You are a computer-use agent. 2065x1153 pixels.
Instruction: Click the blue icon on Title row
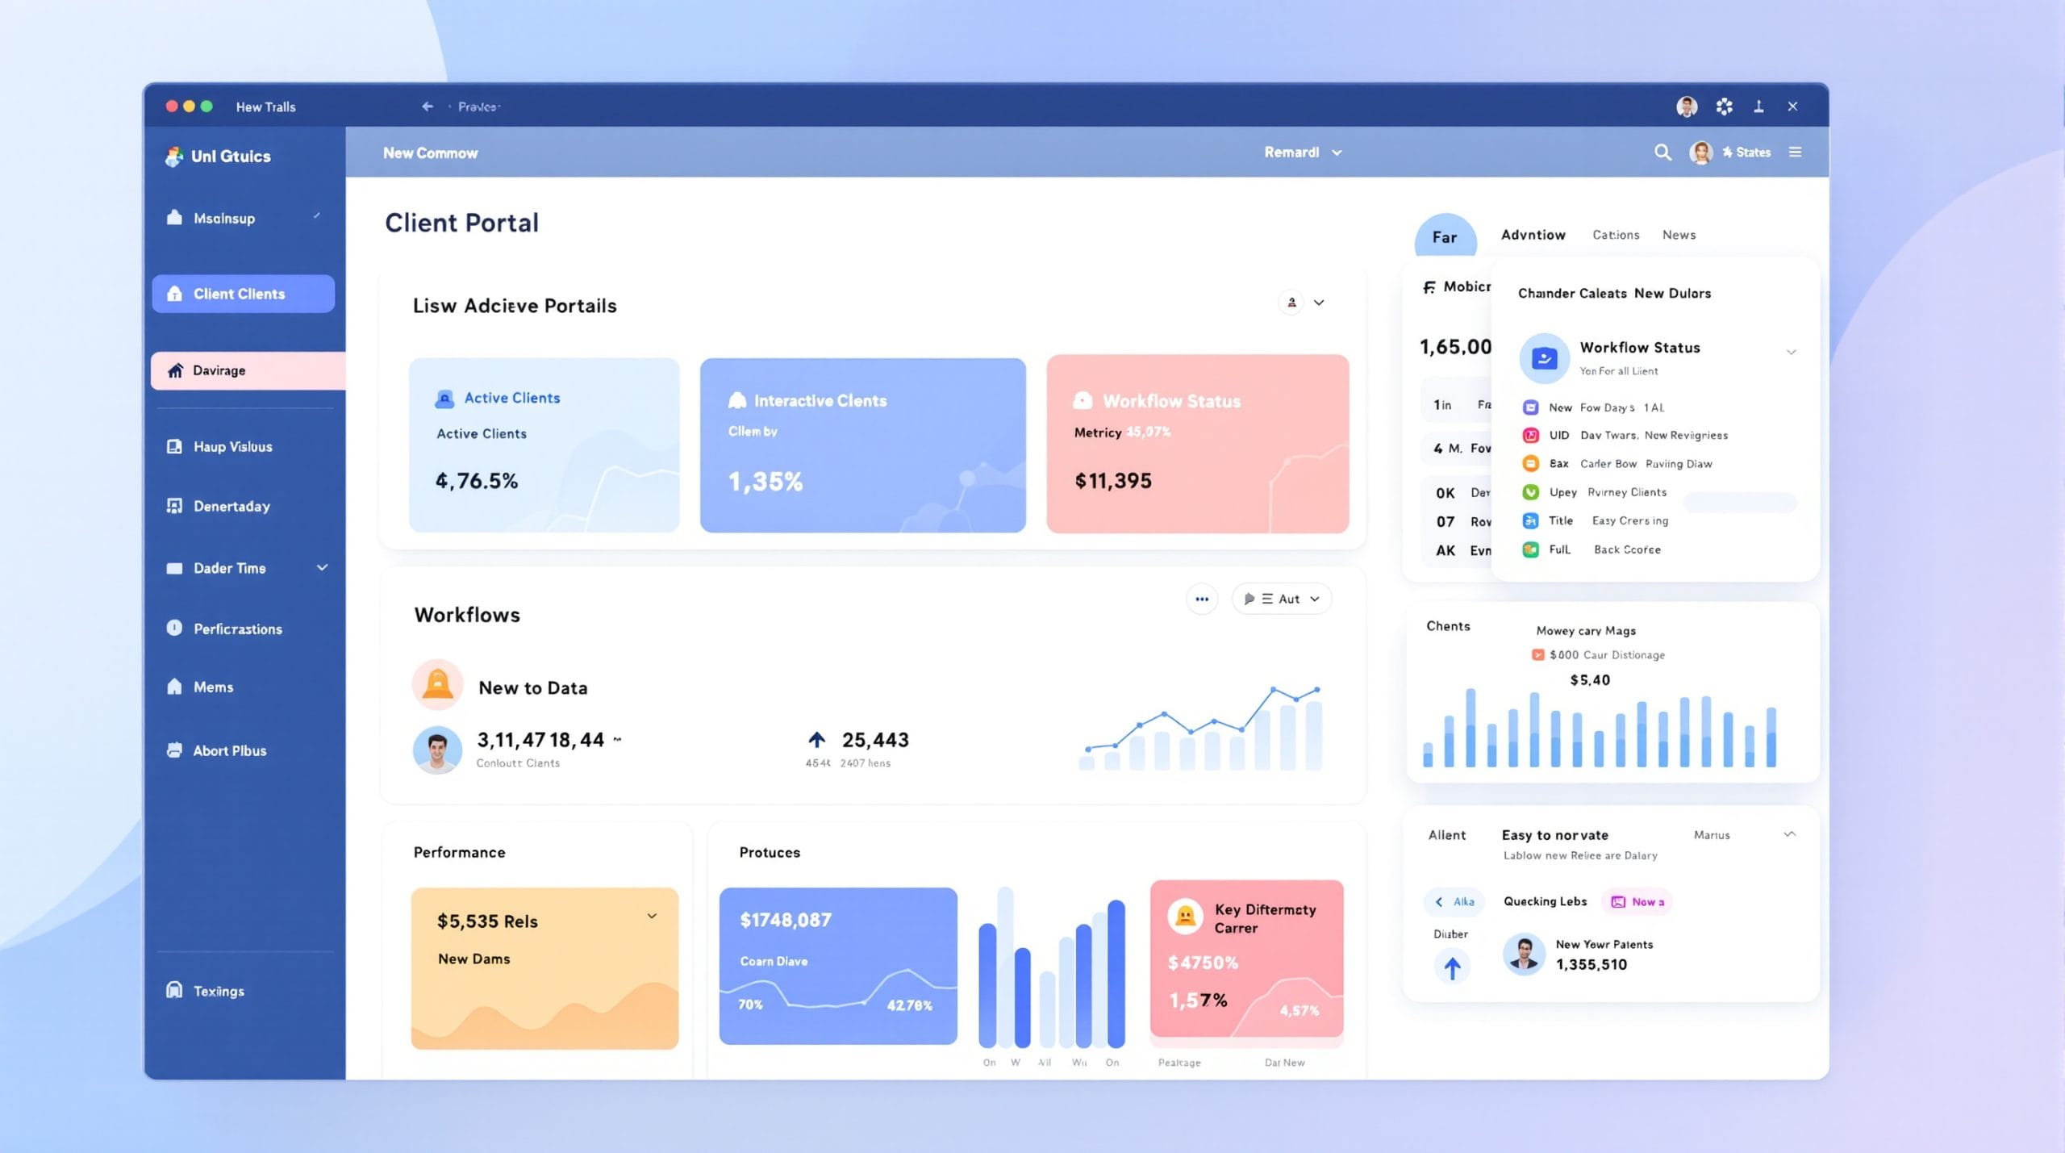pos(1530,521)
